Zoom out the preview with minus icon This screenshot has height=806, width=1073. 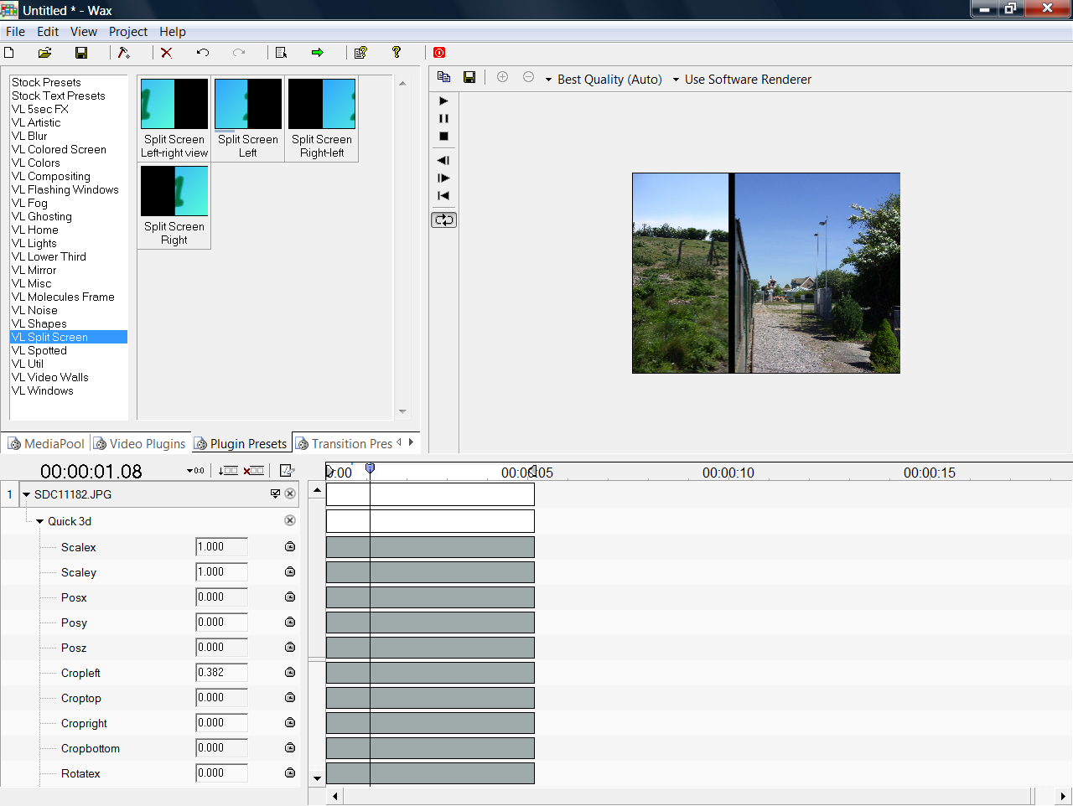coord(528,77)
